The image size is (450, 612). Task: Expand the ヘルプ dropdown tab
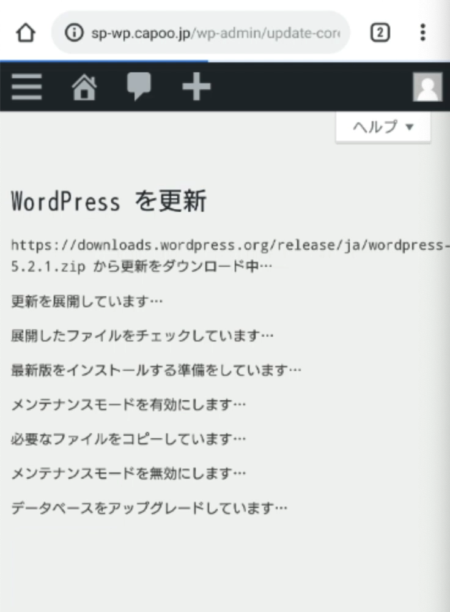pos(383,127)
